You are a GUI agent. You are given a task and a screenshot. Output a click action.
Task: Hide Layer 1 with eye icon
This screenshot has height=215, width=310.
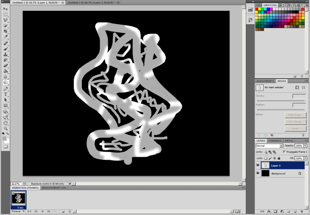258,165
